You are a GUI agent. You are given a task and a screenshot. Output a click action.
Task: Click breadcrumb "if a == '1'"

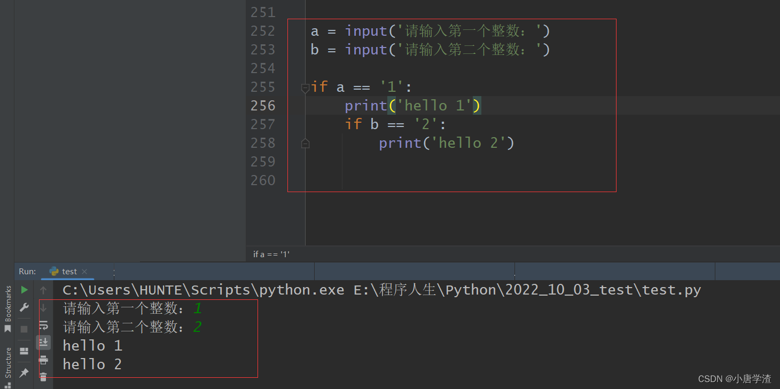271,255
